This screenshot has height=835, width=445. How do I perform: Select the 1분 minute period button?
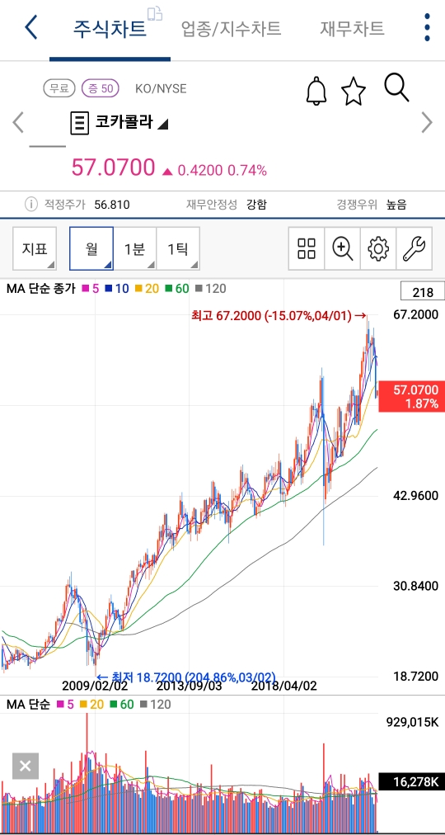(135, 248)
